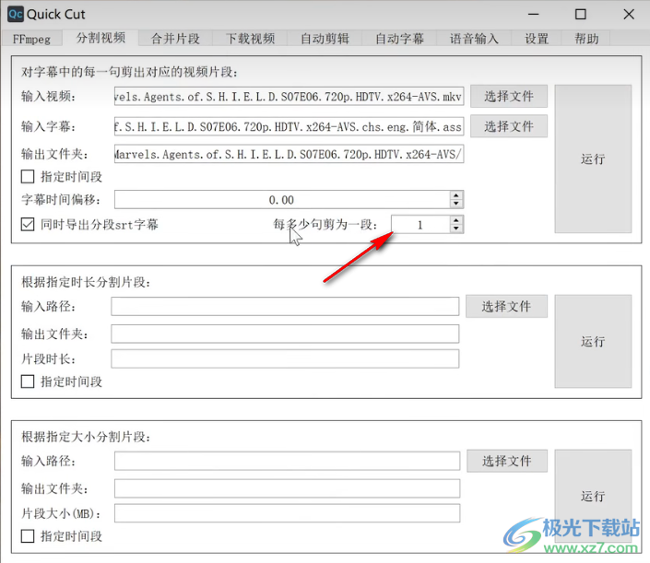Click the 片段时长 input field

285,358
